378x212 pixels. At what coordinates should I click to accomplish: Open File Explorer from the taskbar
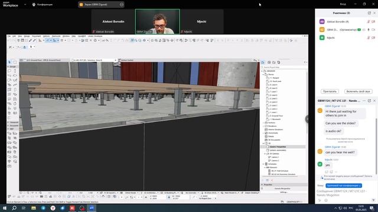pos(34,208)
